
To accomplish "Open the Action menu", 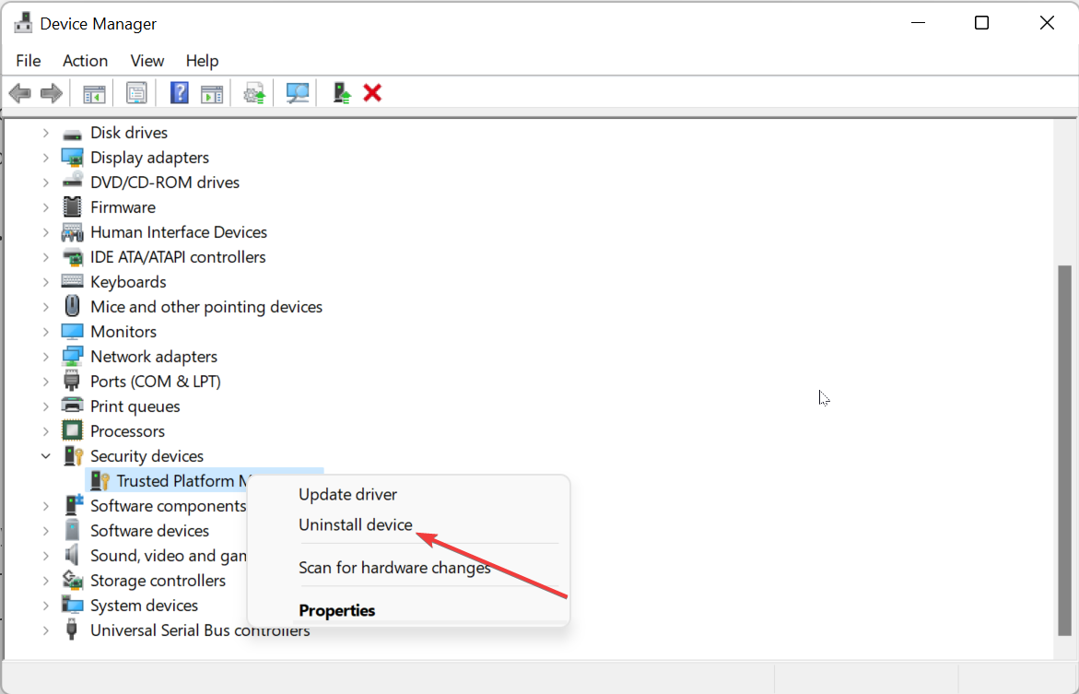I will point(86,61).
